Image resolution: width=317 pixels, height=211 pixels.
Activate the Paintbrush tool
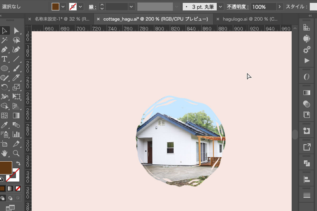click(x=16, y=68)
